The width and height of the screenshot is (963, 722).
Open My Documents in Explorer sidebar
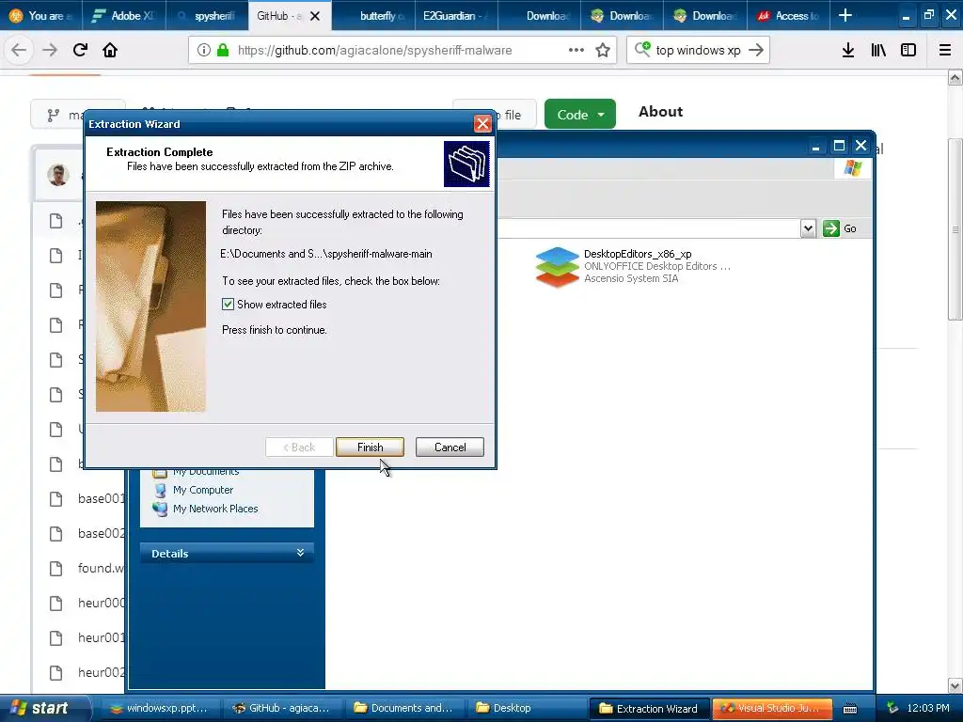pyautogui.click(x=205, y=472)
